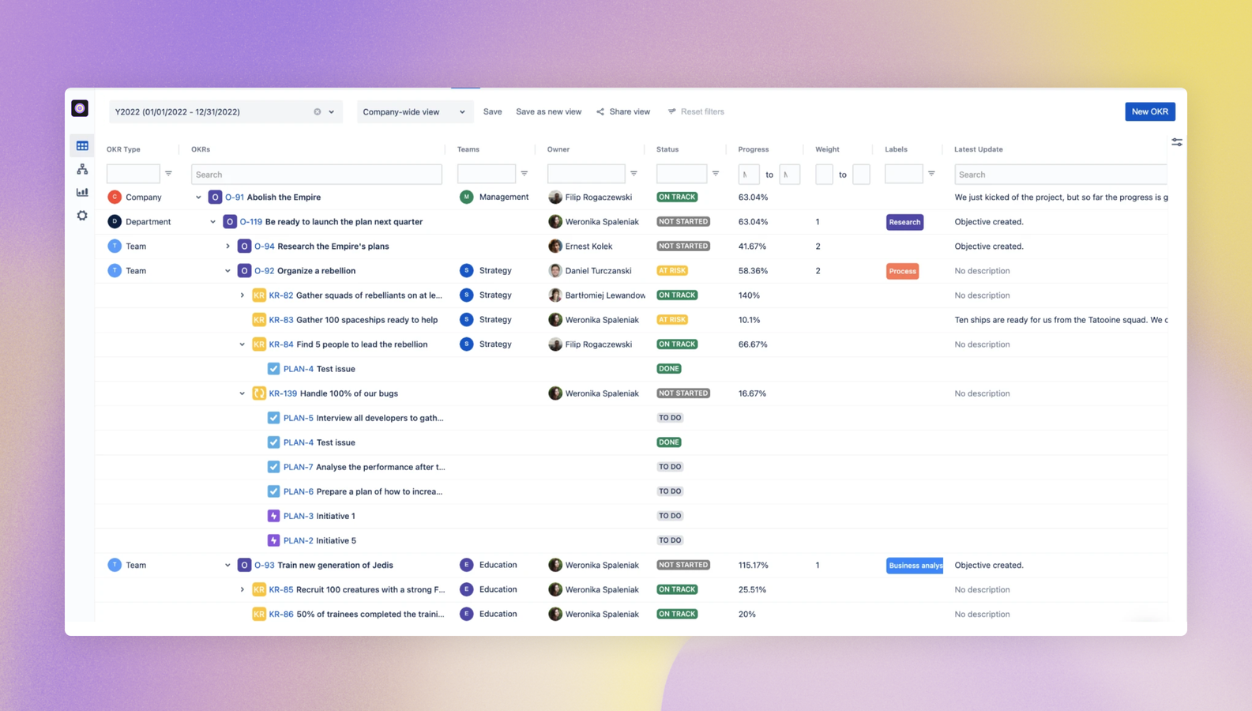Click the column settings sliders icon

pyautogui.click(x=1177, y=142)
